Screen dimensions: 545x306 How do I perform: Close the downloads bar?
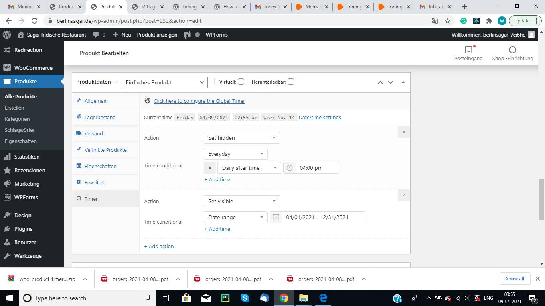point(537,279)
